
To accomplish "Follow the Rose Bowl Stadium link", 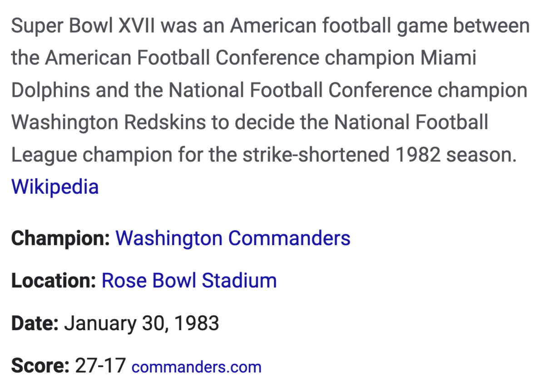I will 189,280.
